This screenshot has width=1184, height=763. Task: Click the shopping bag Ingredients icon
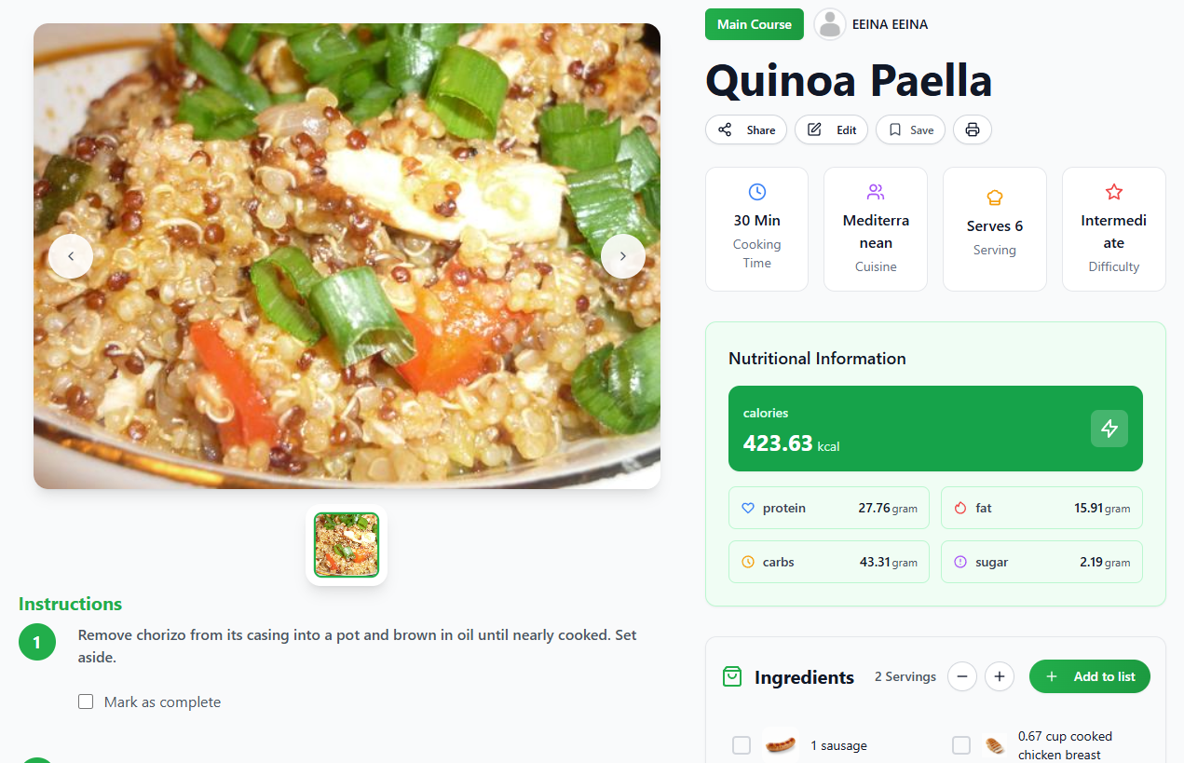point(732,676)
